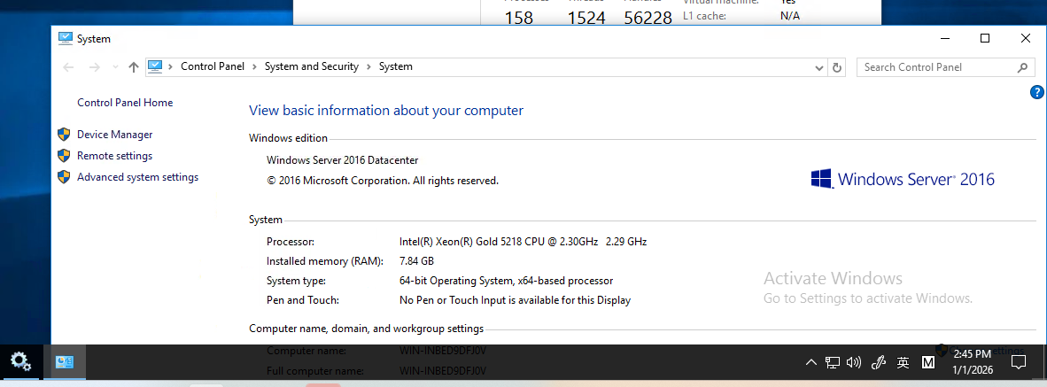Toggle the M input mode indicator in tray
This screenshot has height=387, width=1047.
click(928, 362)
